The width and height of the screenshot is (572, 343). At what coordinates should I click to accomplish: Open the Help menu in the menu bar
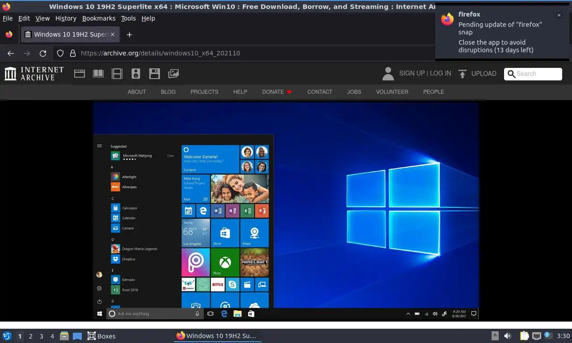point(148,18)
